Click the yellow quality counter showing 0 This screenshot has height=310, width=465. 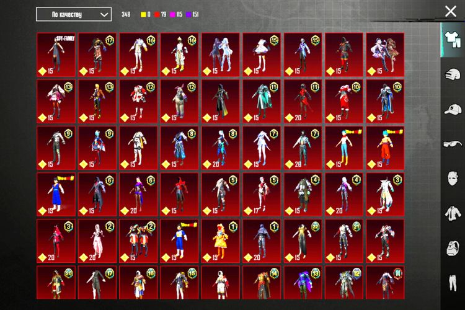click(x=145, y=14)
